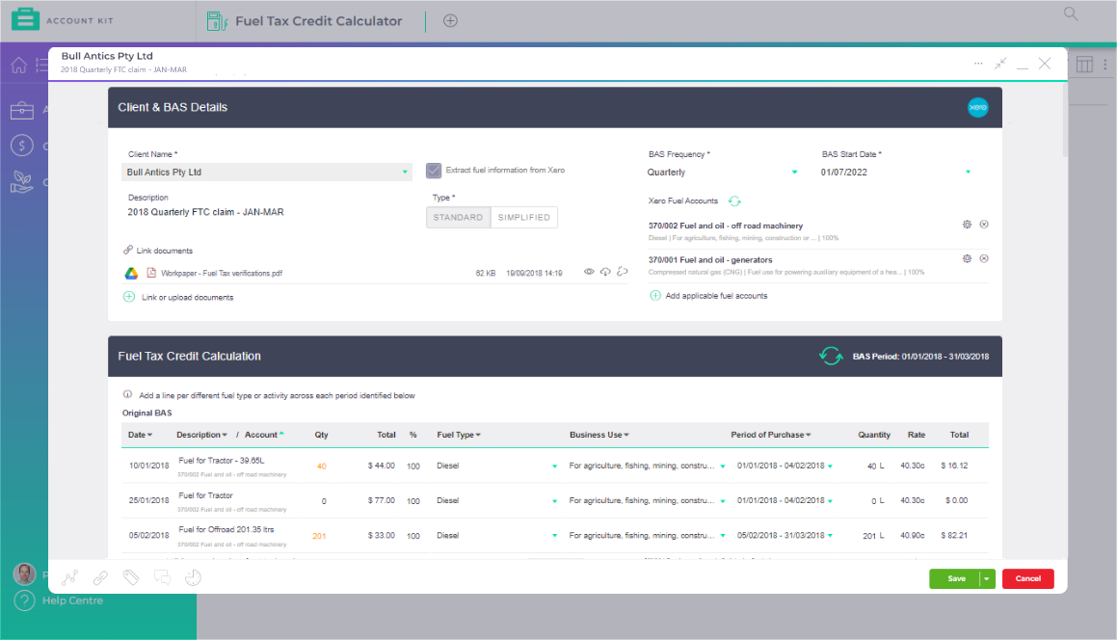The height and width of the screenshot is (640, 1117).
Task: Open the Client Name dropdown
Action: click(x=406, y=171)
